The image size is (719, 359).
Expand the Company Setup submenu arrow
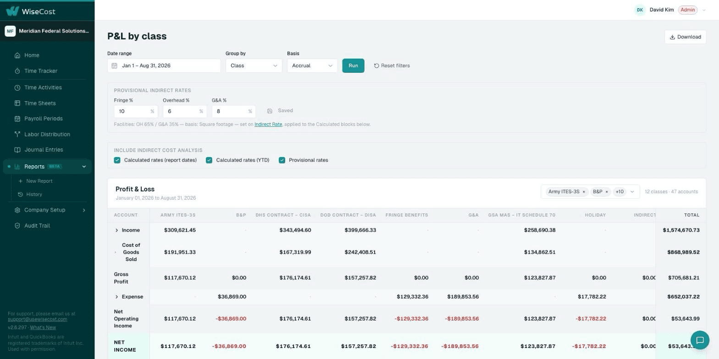coord(84,210)
